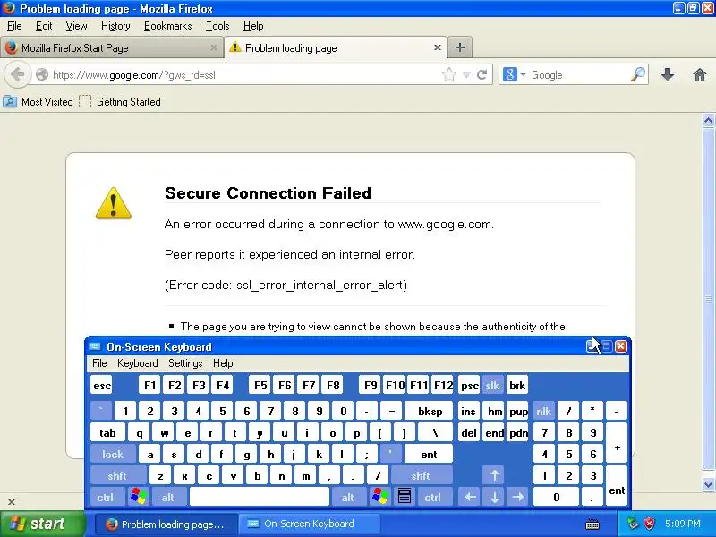Click the esc key on keyboard
This screenshot has height=537, width=716.
(x=102, y=386)
